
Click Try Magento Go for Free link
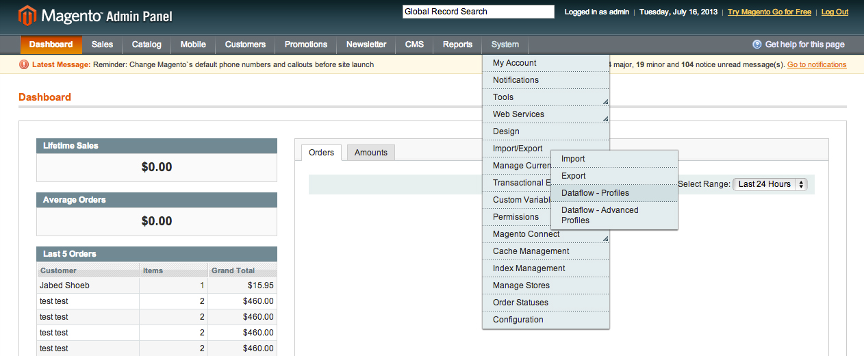coord(770,12)
